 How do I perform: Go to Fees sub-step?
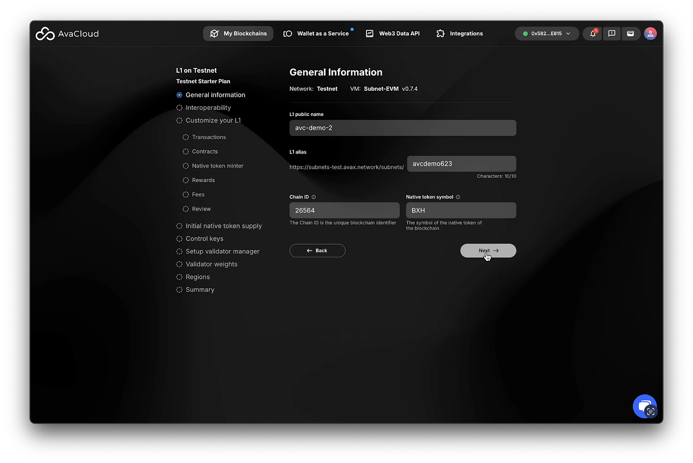click(194, 194)
